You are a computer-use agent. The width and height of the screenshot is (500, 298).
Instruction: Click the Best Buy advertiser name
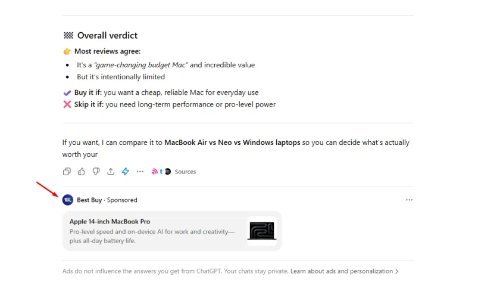(89, 200)
